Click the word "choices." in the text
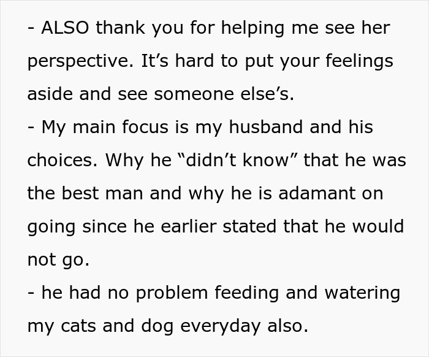The height and width of the screenshot is (357, 429). pyautogui.click(x=63, y=160)
